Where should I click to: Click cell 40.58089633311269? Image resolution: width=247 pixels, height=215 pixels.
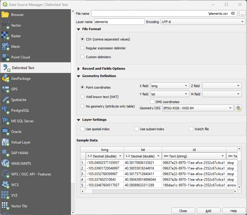(x=143, y=185)
